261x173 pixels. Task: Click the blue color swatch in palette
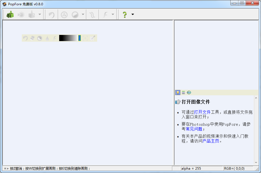80,38
